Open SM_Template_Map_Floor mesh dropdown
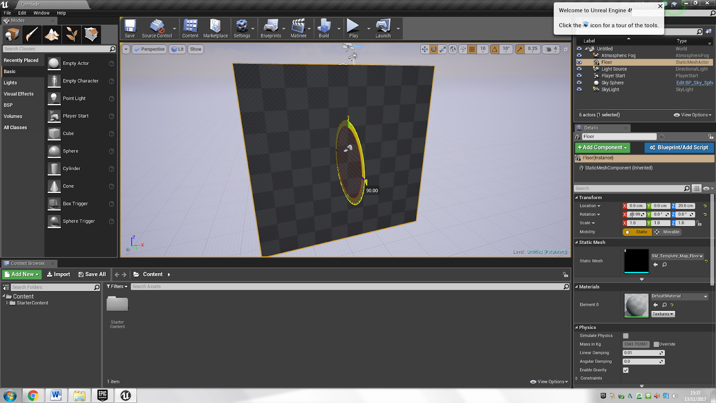Viewport: 716px width, 403px height. click(677, 256)
